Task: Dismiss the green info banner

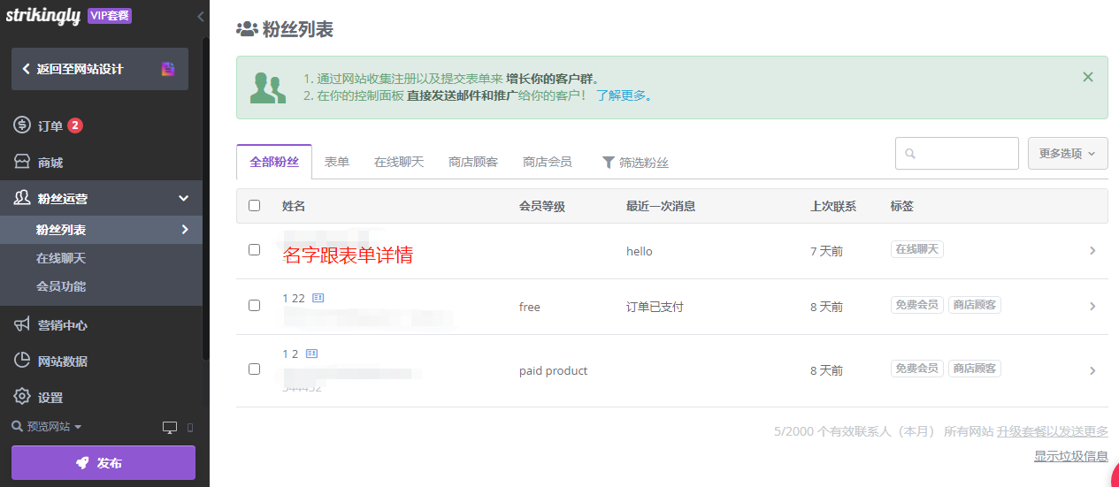Action: point(1088,77)
